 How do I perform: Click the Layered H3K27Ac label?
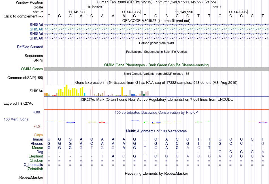pos(18,104)
